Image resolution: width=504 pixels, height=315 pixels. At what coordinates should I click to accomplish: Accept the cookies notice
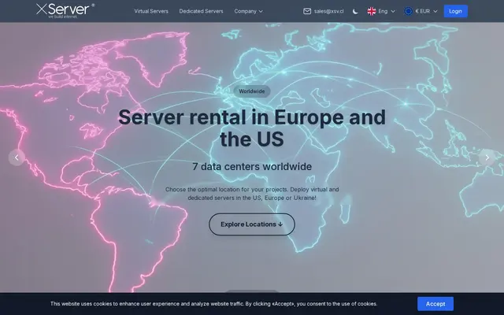click(435, 304)
